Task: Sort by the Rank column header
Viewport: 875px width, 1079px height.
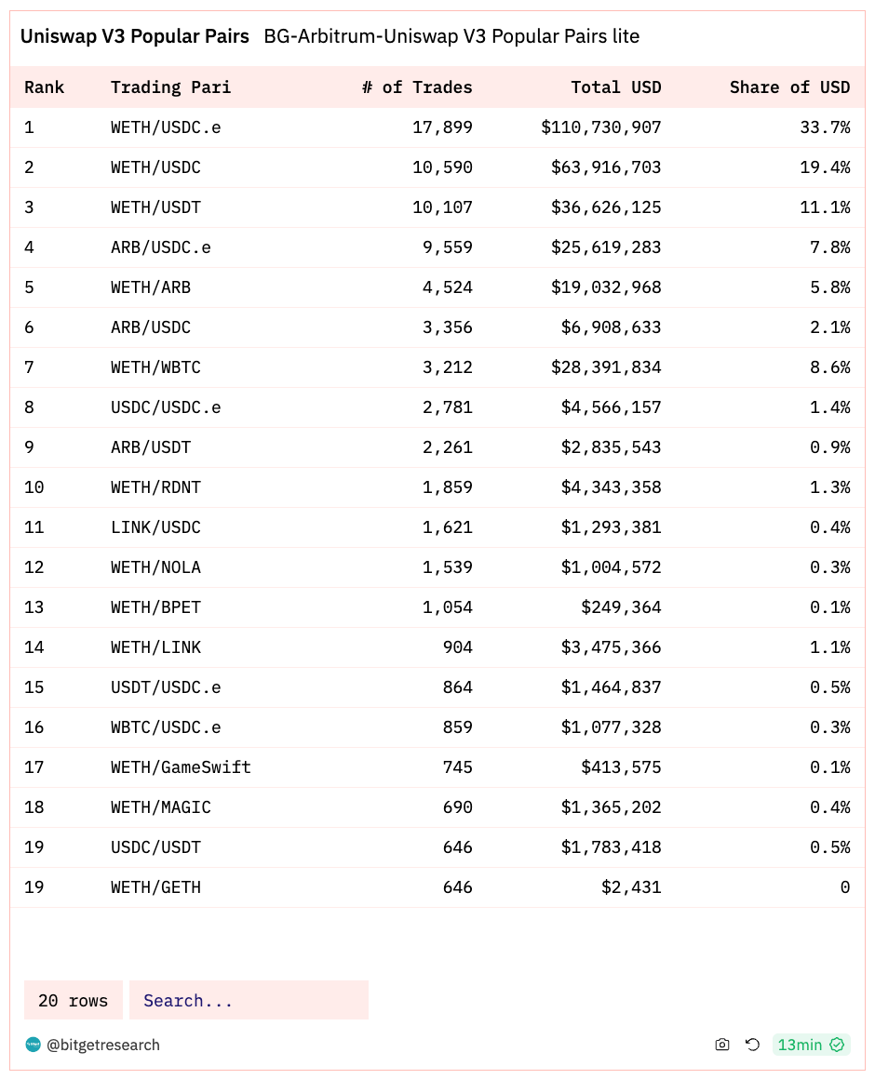Action: click(x=44, y=87)
